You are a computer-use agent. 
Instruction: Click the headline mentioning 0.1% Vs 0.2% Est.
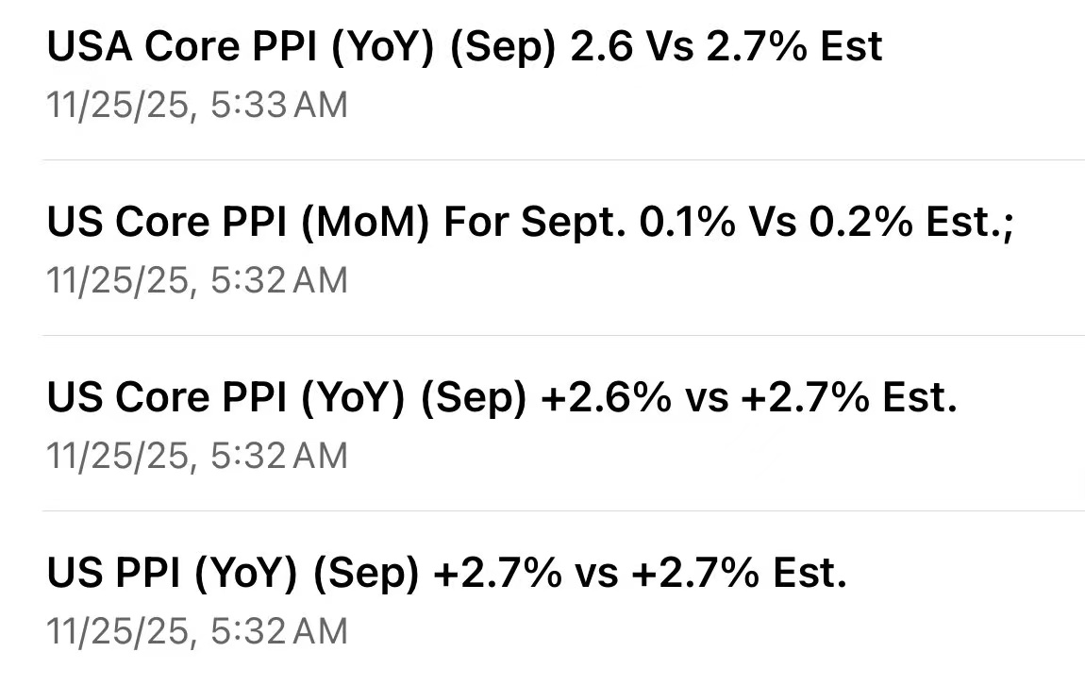pyautogui.click(x=530, y=221)
